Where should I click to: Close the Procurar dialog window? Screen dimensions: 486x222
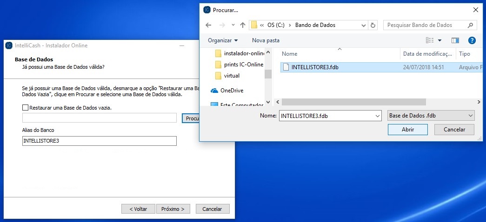point(475,10)
